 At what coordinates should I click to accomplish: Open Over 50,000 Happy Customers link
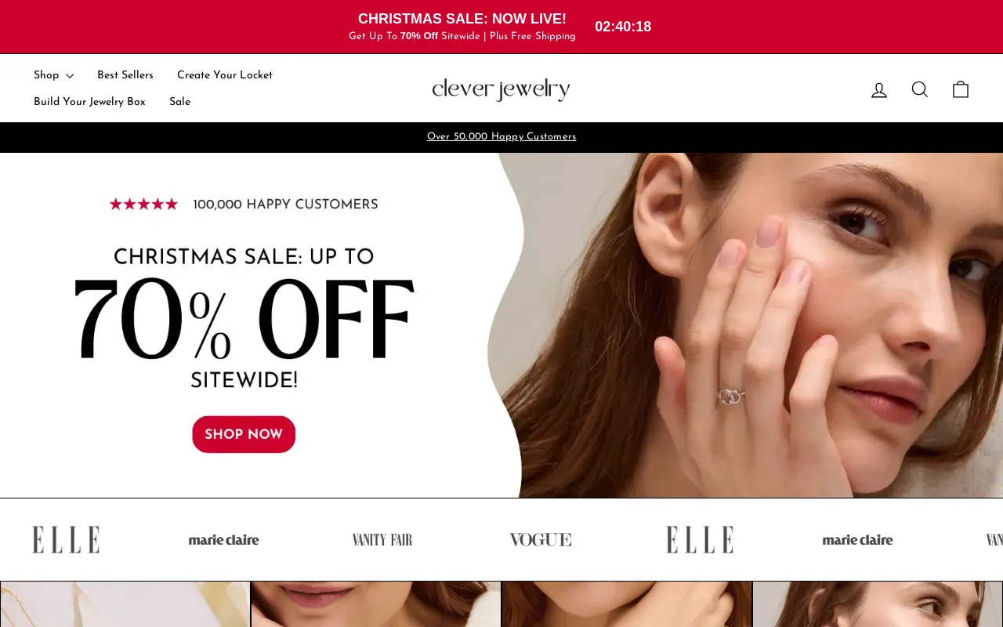click(x=501, y=137)
